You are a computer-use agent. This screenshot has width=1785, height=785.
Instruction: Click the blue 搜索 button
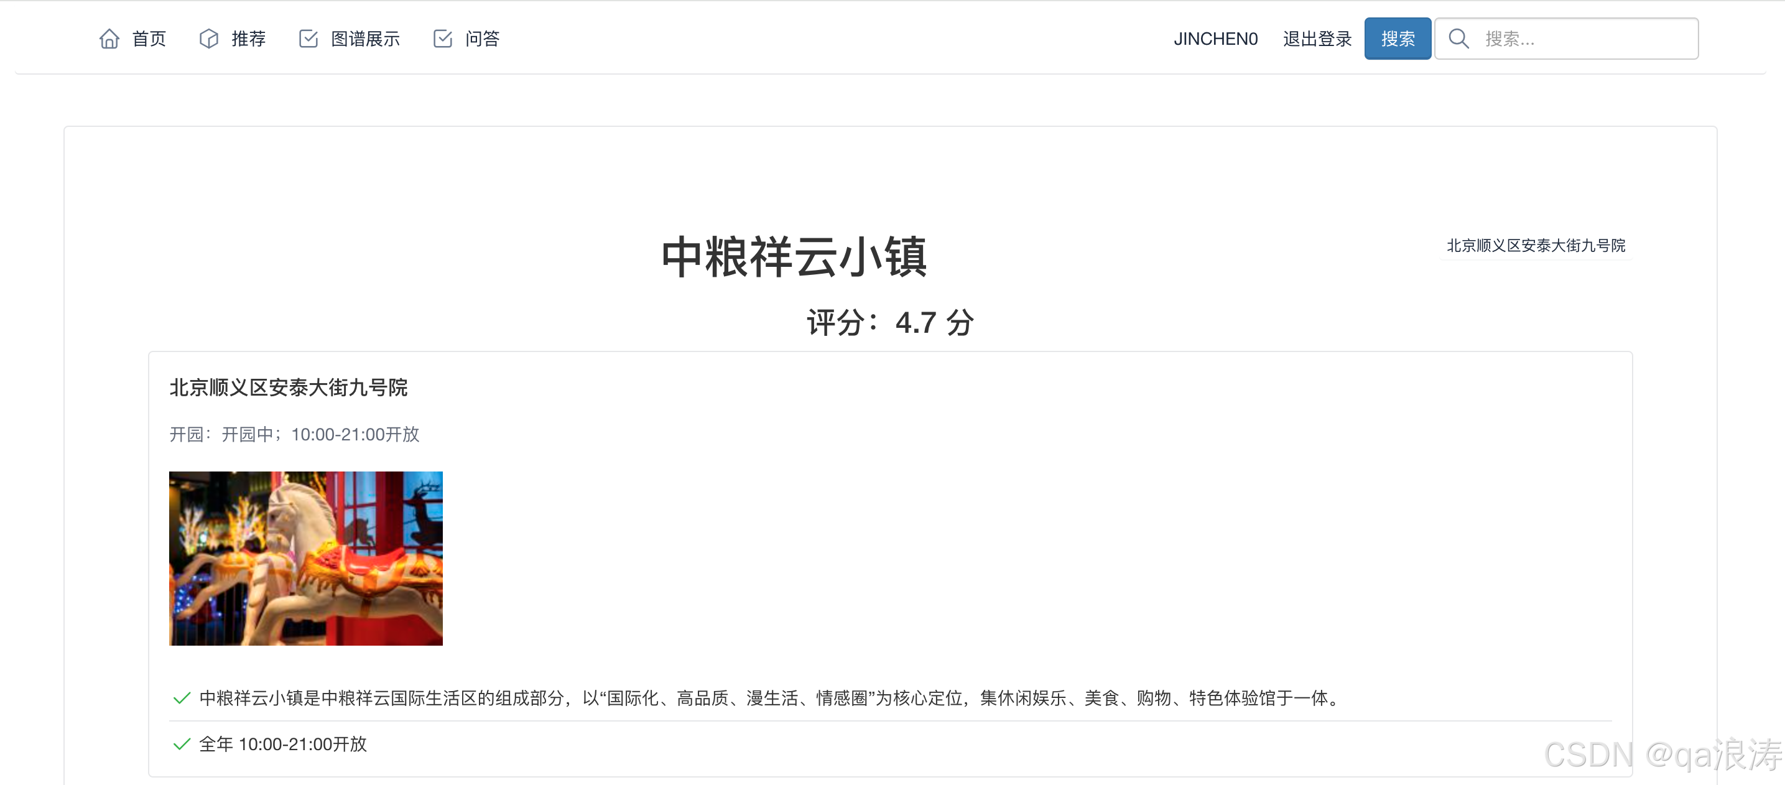[1398, 39]
